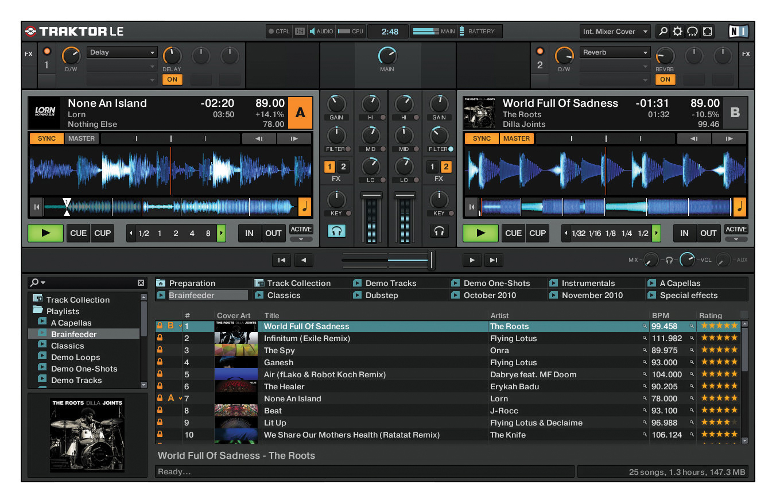Open Int. Mixer Cover layout dropdown
Screen dimensions: 776x503
pyautogui.click(x=615, y=32)
